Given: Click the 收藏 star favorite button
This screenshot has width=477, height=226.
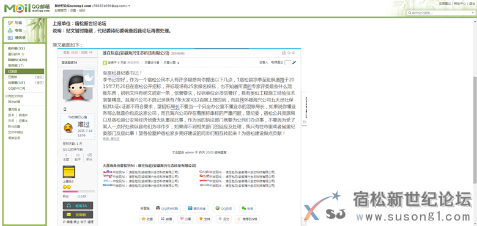Looking at the screenshot, I should (147, 219).
